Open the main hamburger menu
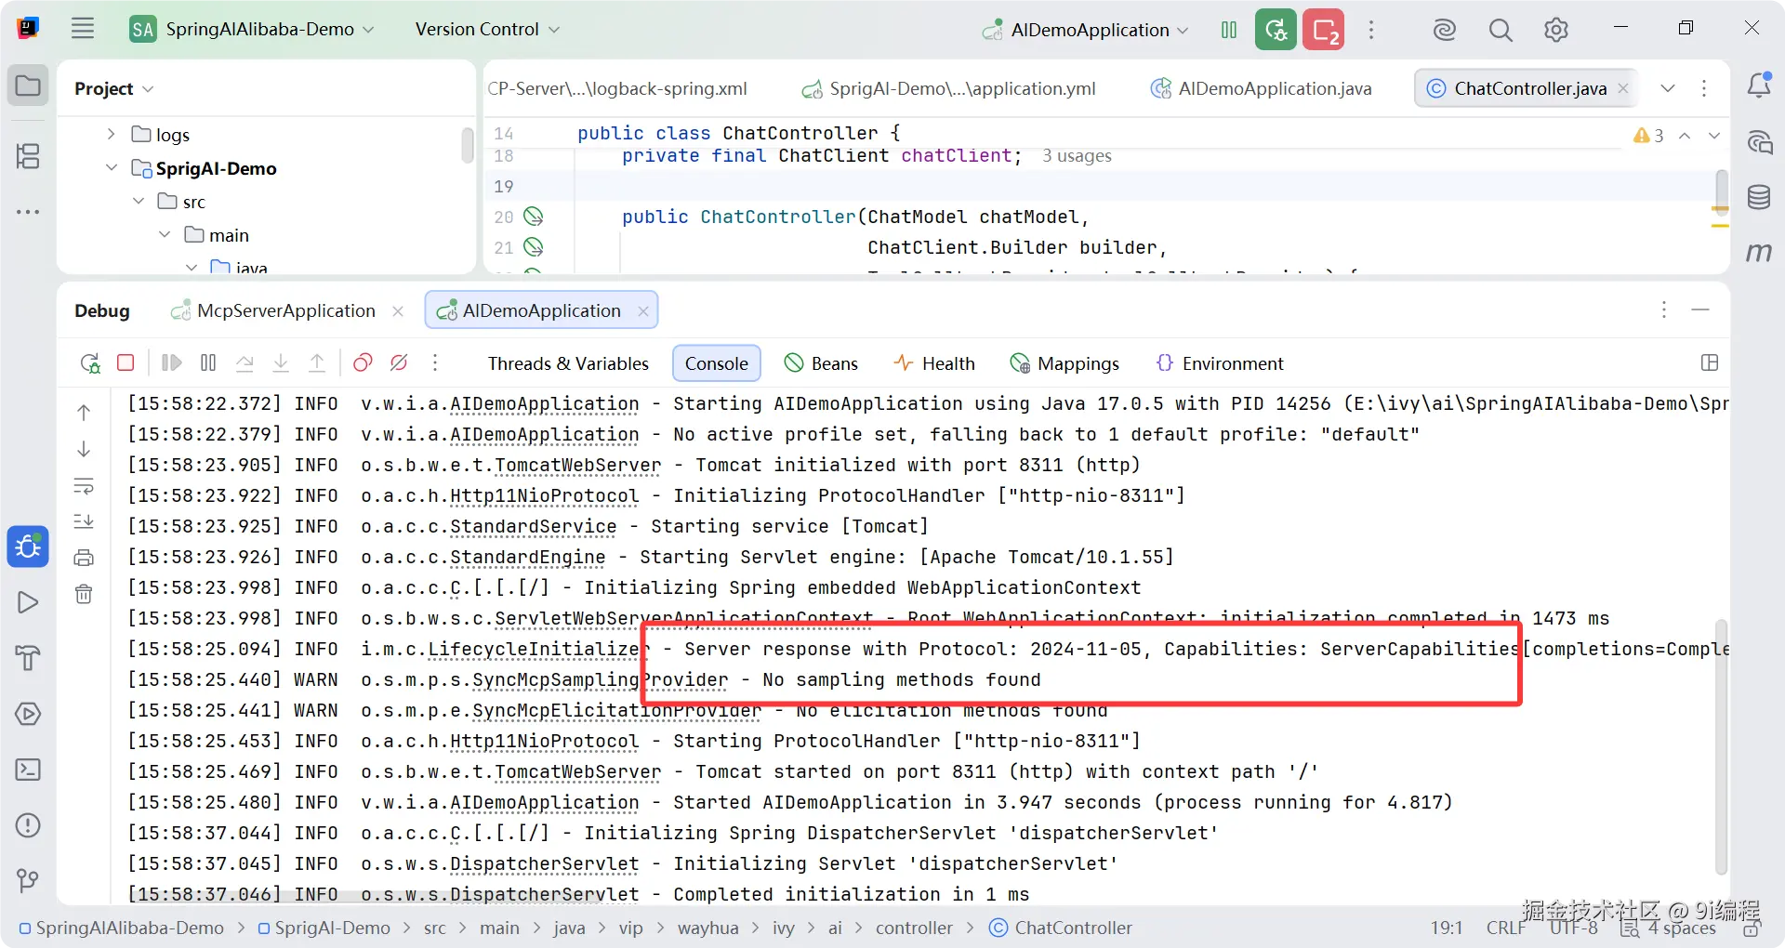Screen dimensions: 1785x948 (x=83, y=29)
